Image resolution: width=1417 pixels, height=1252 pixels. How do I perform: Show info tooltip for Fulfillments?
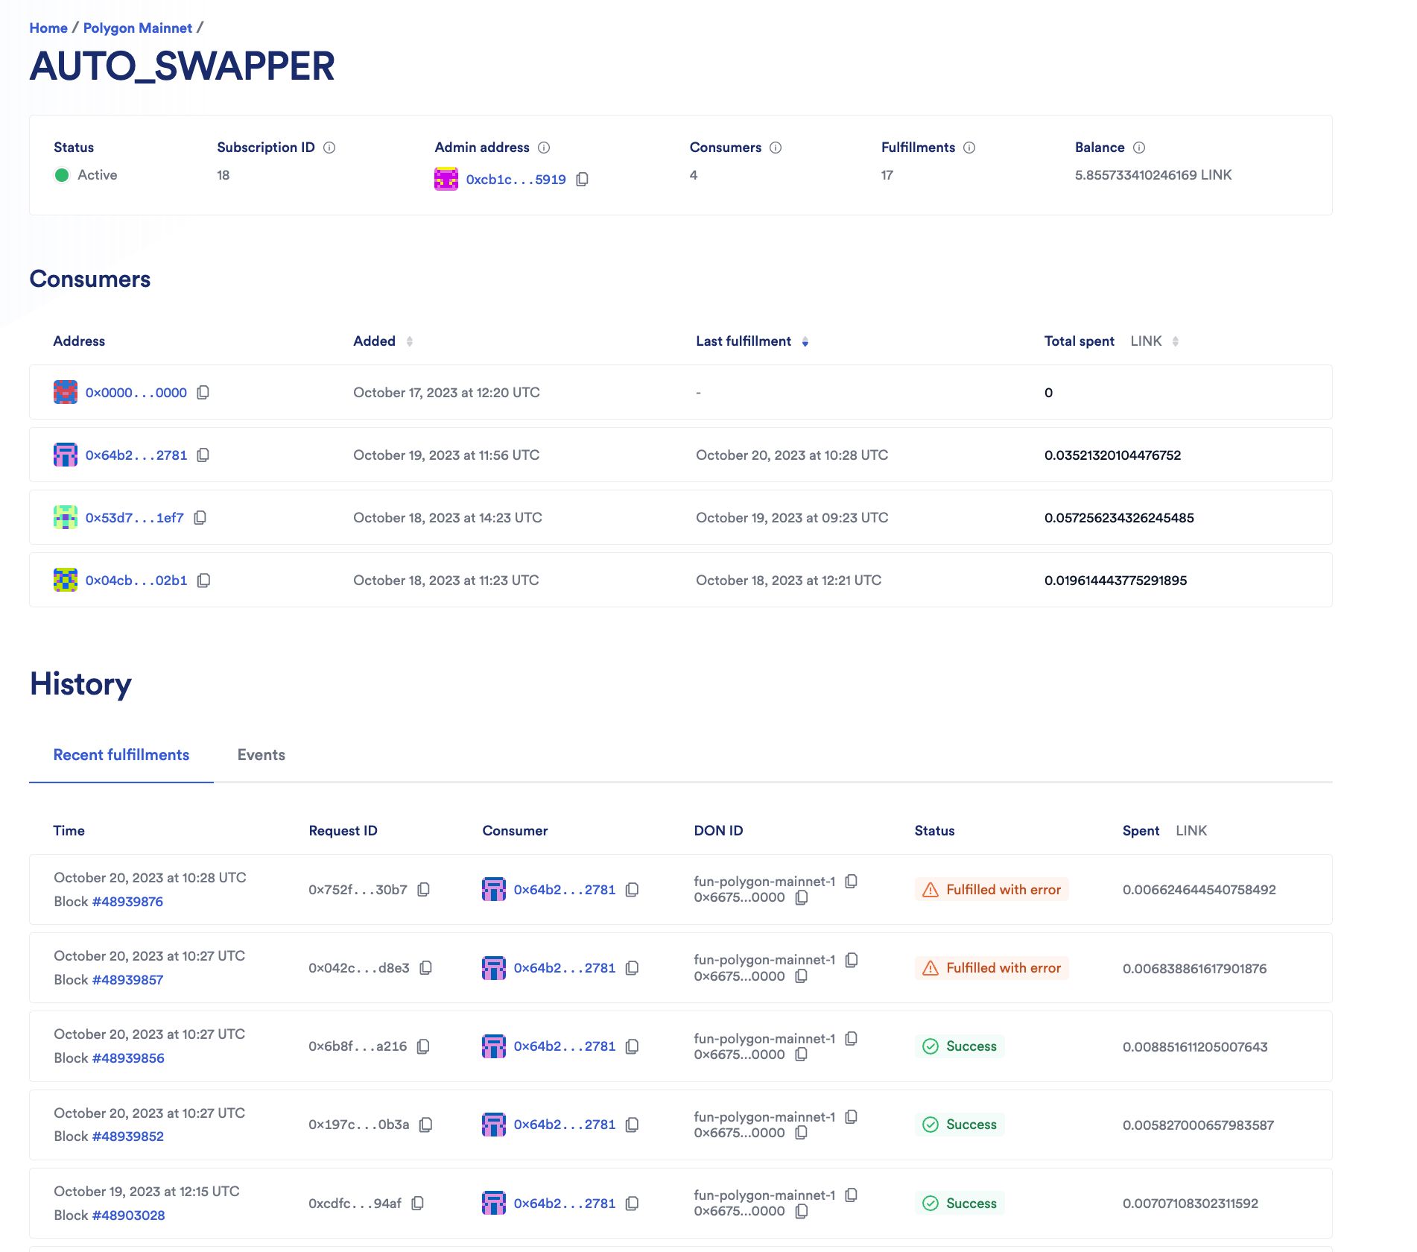[969, 148]
